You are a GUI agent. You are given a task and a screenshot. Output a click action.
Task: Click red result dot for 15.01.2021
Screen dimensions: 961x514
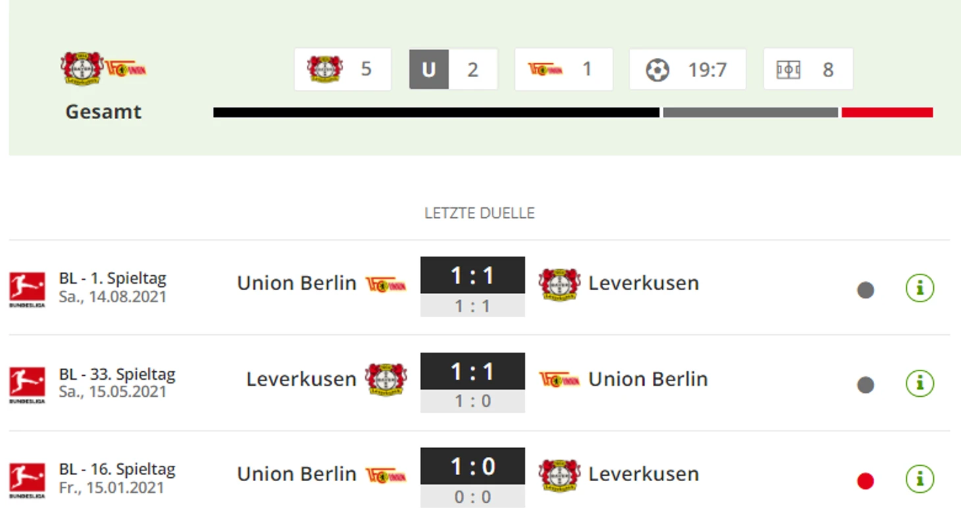[866, 481]
